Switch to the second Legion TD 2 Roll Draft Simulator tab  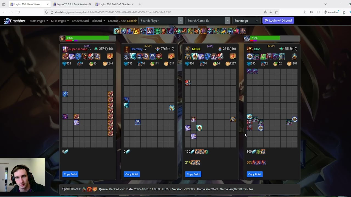(72, 4)
